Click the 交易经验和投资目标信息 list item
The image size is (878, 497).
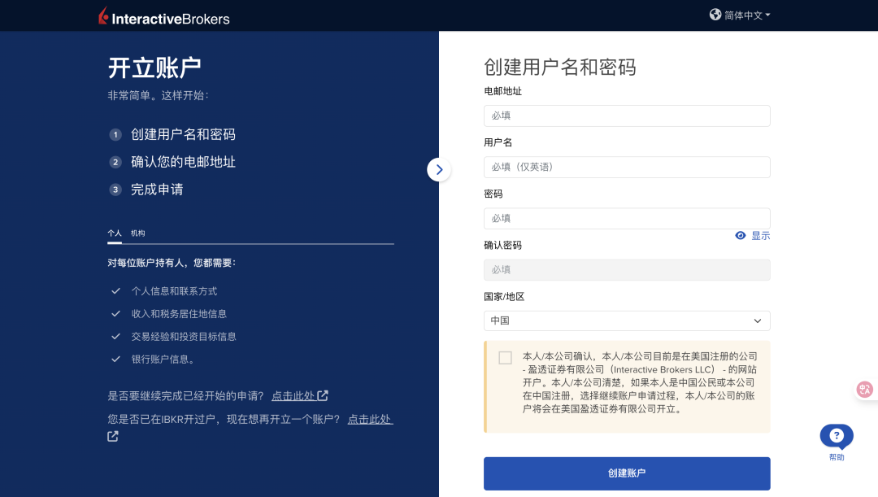pyautogui.click(x=174, y=337)
